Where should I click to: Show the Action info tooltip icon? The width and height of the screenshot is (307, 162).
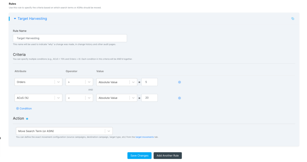pyautogui.click(x=27, y=119)
